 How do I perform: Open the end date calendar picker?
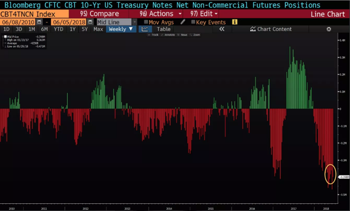click(90, 22)
